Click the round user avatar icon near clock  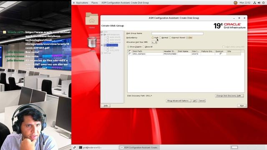pos(235,3)
